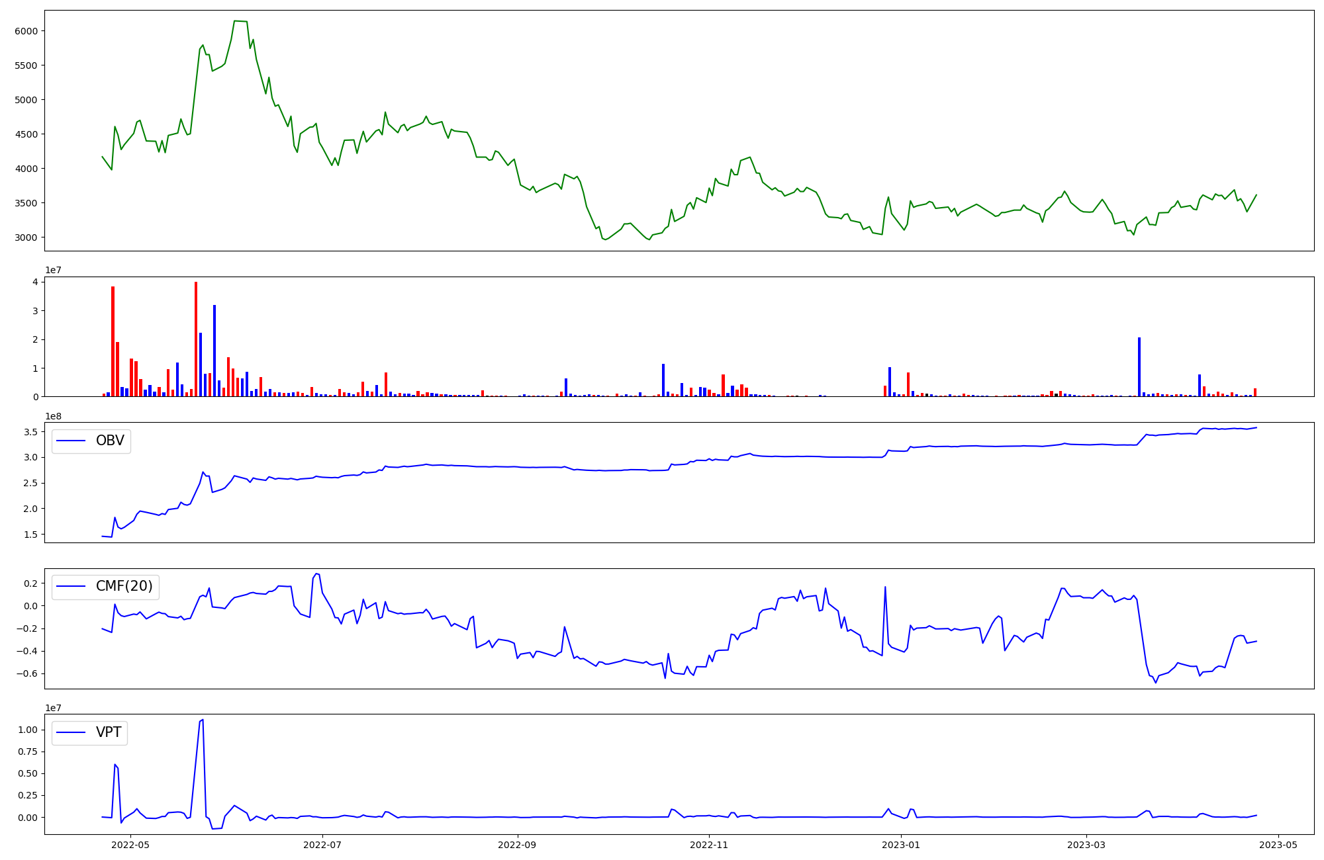Click the VPT legend label
1324x860 pixels.
(x=109, y=733)
